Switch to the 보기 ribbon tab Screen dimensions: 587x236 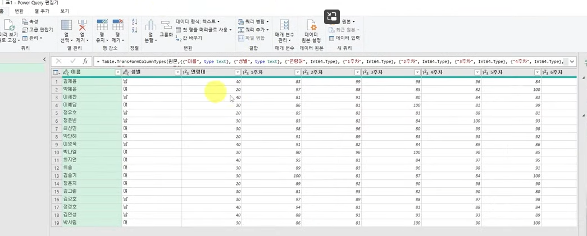tap(65, 11)
